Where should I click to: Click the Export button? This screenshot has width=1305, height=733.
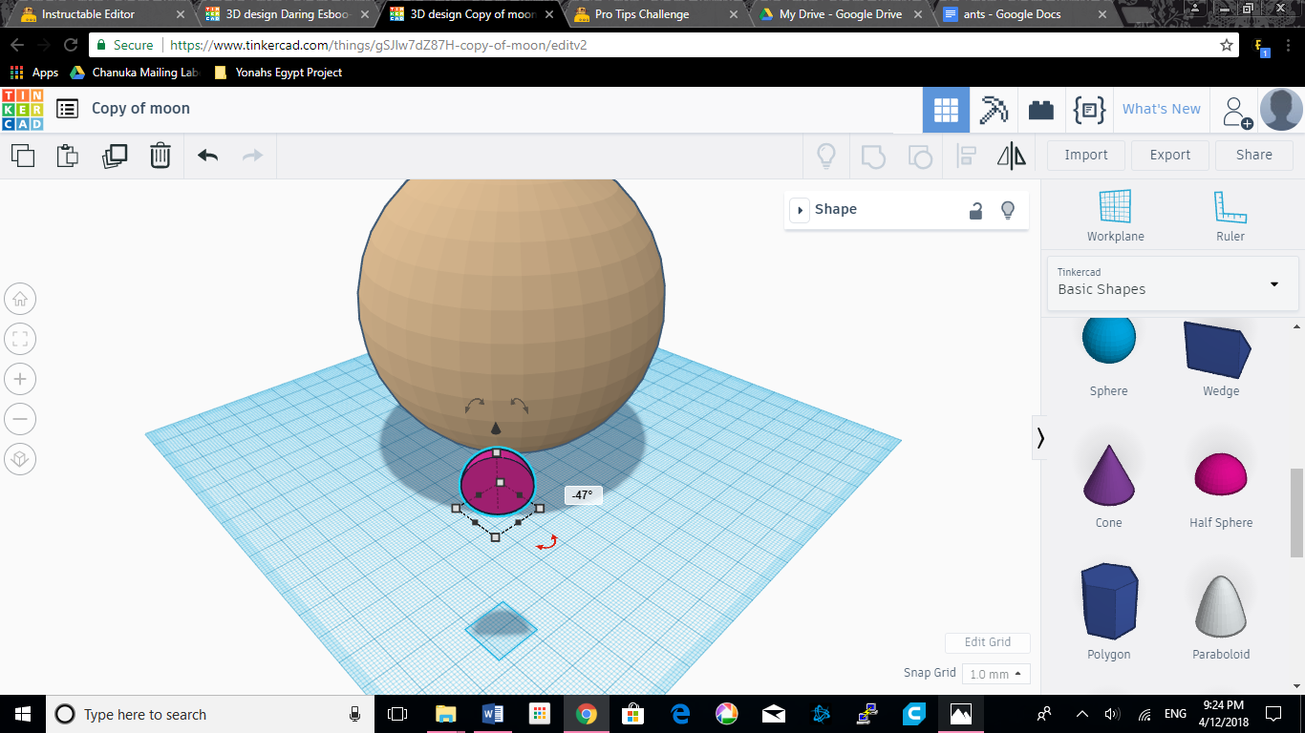click(x=1170, y=156)
